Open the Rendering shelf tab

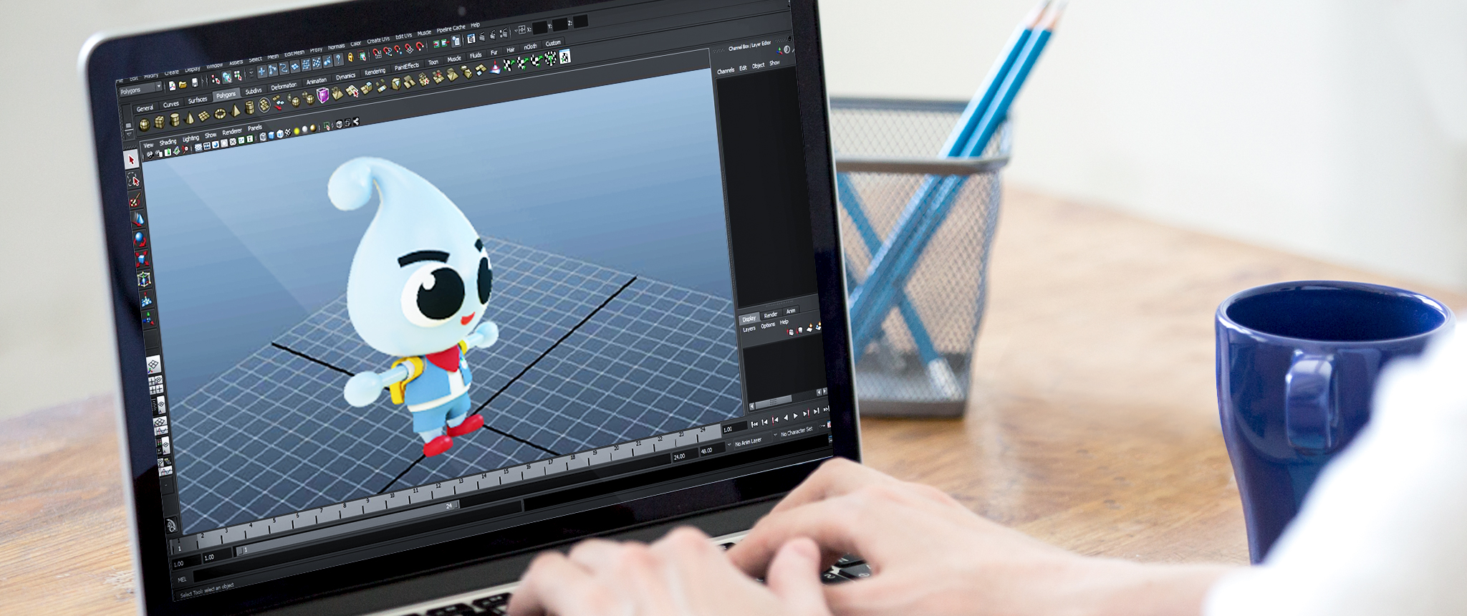pos(375,72)
